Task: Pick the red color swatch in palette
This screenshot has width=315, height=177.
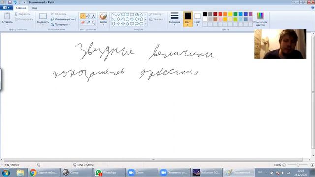Action: (220, 14)
